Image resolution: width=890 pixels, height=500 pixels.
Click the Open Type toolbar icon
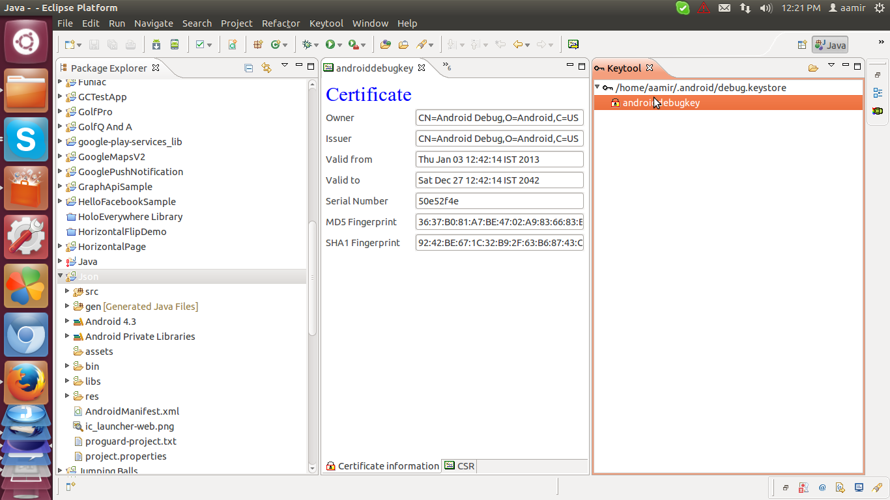pos(385,44)
